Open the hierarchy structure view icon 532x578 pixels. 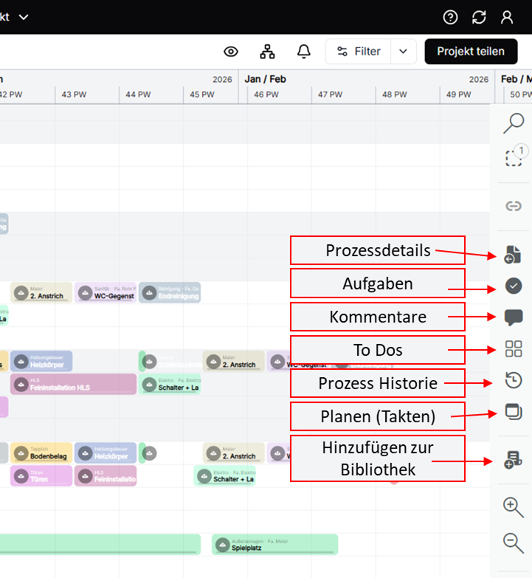point(267,52)
